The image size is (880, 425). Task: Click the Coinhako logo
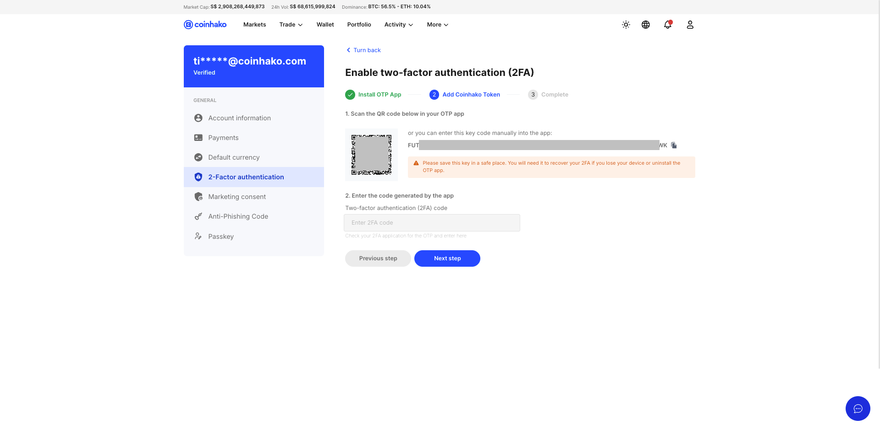tap(205, 25)
